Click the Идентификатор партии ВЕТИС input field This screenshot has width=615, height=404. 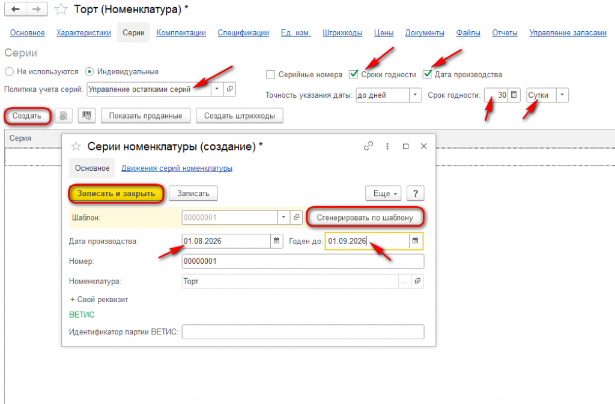[x=303, y=331]
